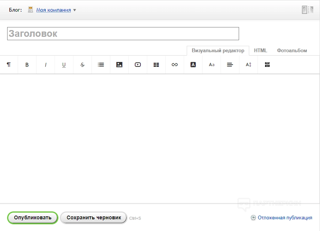Toggle underline formatting

pyautogui.click(x=64, y=65)
